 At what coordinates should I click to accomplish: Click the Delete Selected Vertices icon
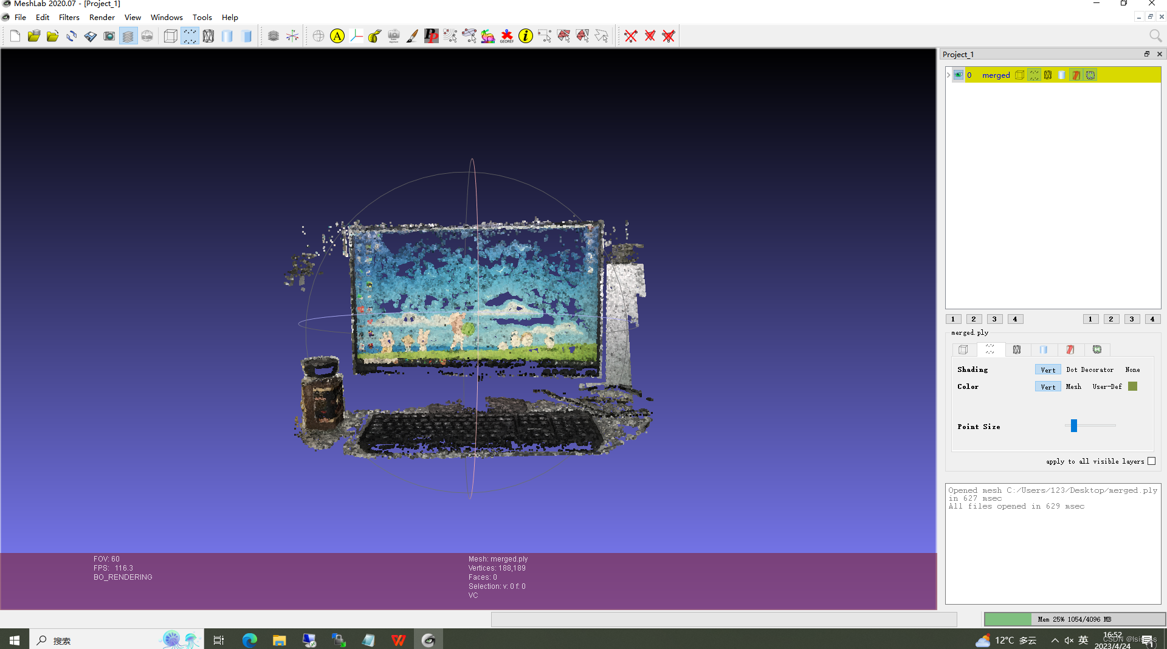631,36
